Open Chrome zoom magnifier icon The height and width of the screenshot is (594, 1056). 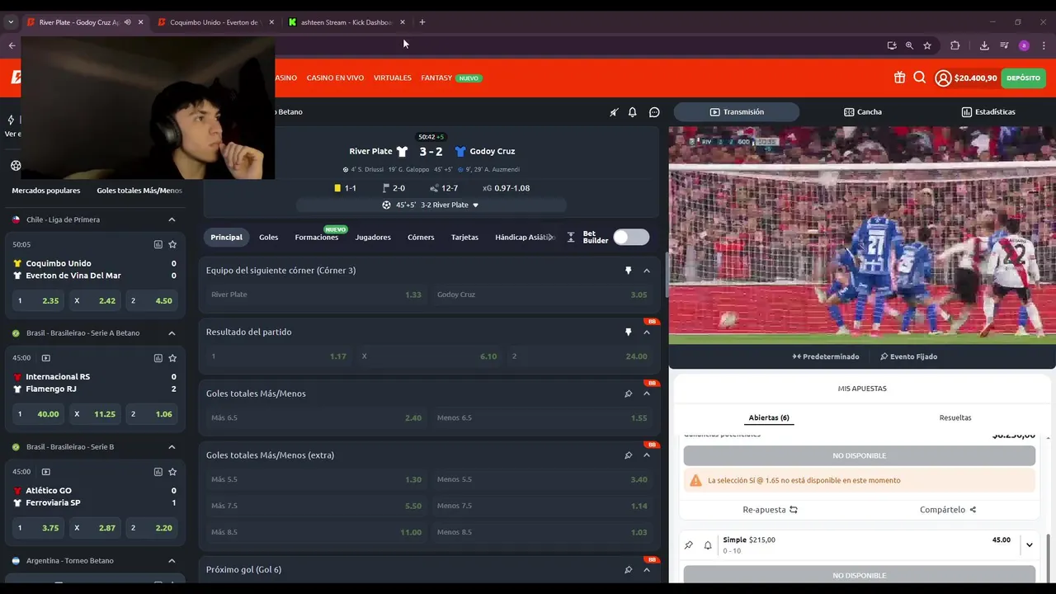pos(909,45)
